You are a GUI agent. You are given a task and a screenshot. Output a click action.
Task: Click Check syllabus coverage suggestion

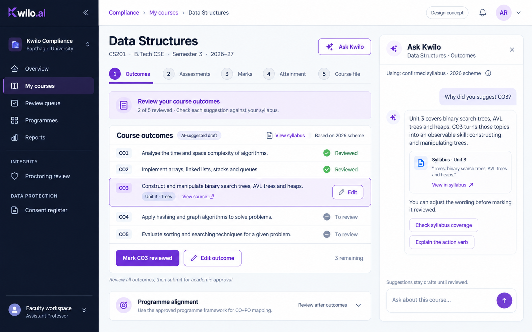[x=443, y=225]
